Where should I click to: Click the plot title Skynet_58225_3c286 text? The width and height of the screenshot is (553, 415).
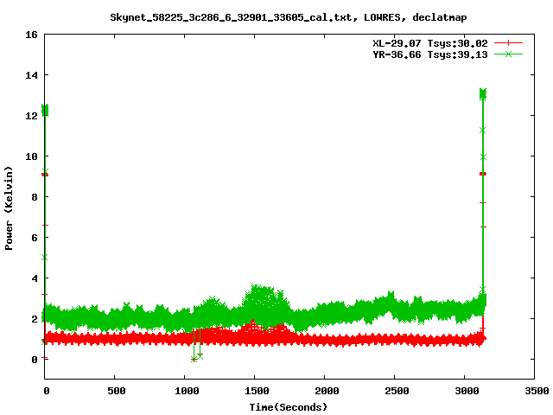(288, 17)
